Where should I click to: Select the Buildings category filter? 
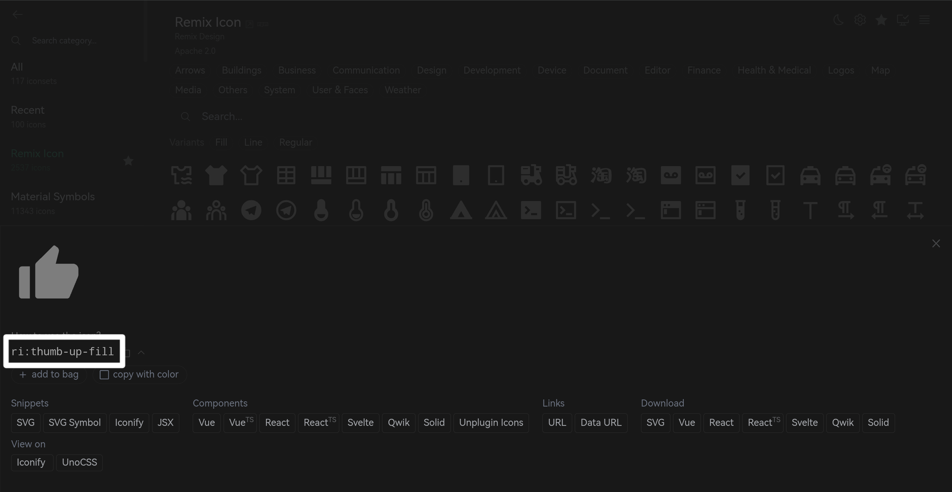pyautogui.click(x=242, y=69)
